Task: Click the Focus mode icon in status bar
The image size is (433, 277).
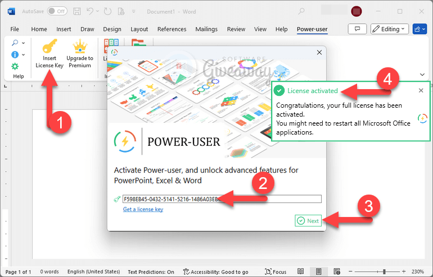Action: coord(268,271)
